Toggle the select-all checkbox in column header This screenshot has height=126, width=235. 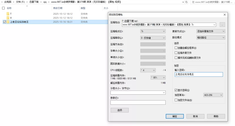click(3, 8)
